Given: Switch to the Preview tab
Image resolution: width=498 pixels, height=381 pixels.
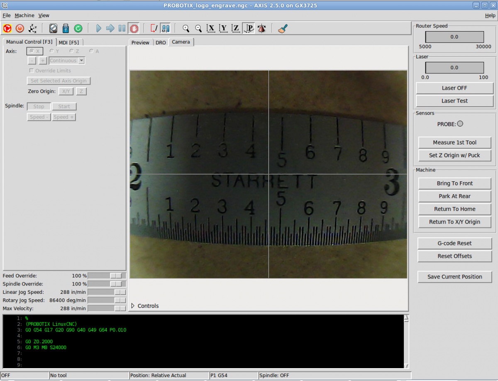Looking at the screenshot, I should pos(141,42).
